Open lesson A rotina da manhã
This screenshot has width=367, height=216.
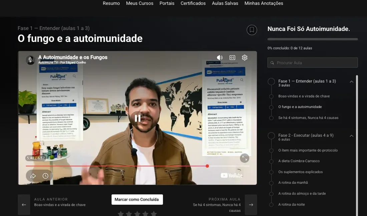coord(293,183)
